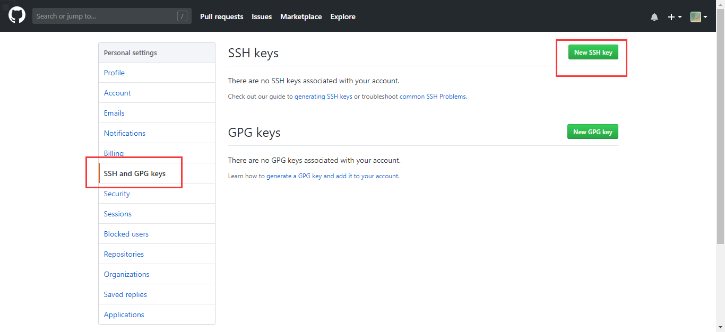The image size is (725, 332).
Task: Open generate a GPG key link
Action: (332, 176)
